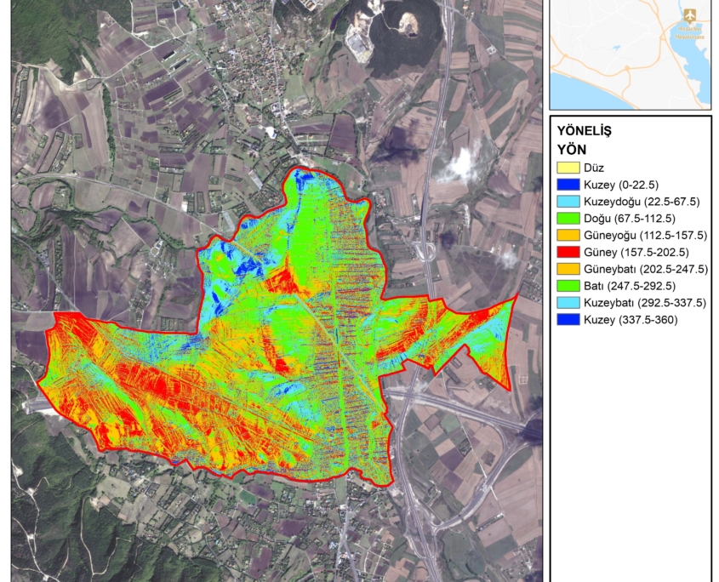Pick the blue Kuzey (337.5-360) swatch

pos(568,320)
